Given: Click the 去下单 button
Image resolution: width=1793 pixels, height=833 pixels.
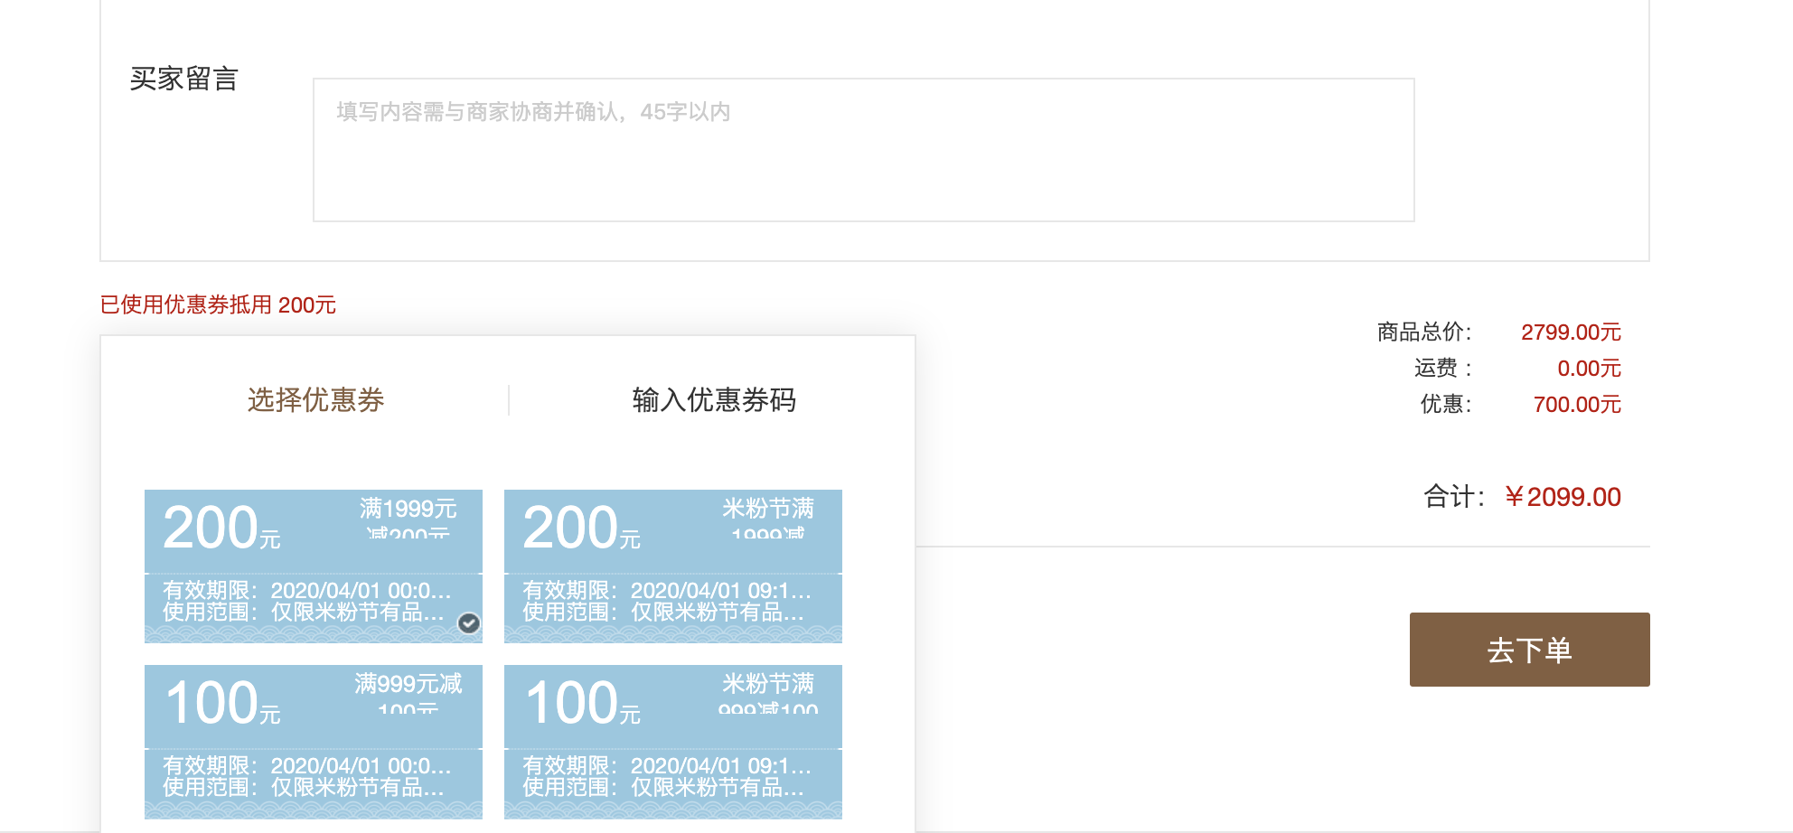Looking at the screenshot, I should click(x=1529, y=650).
